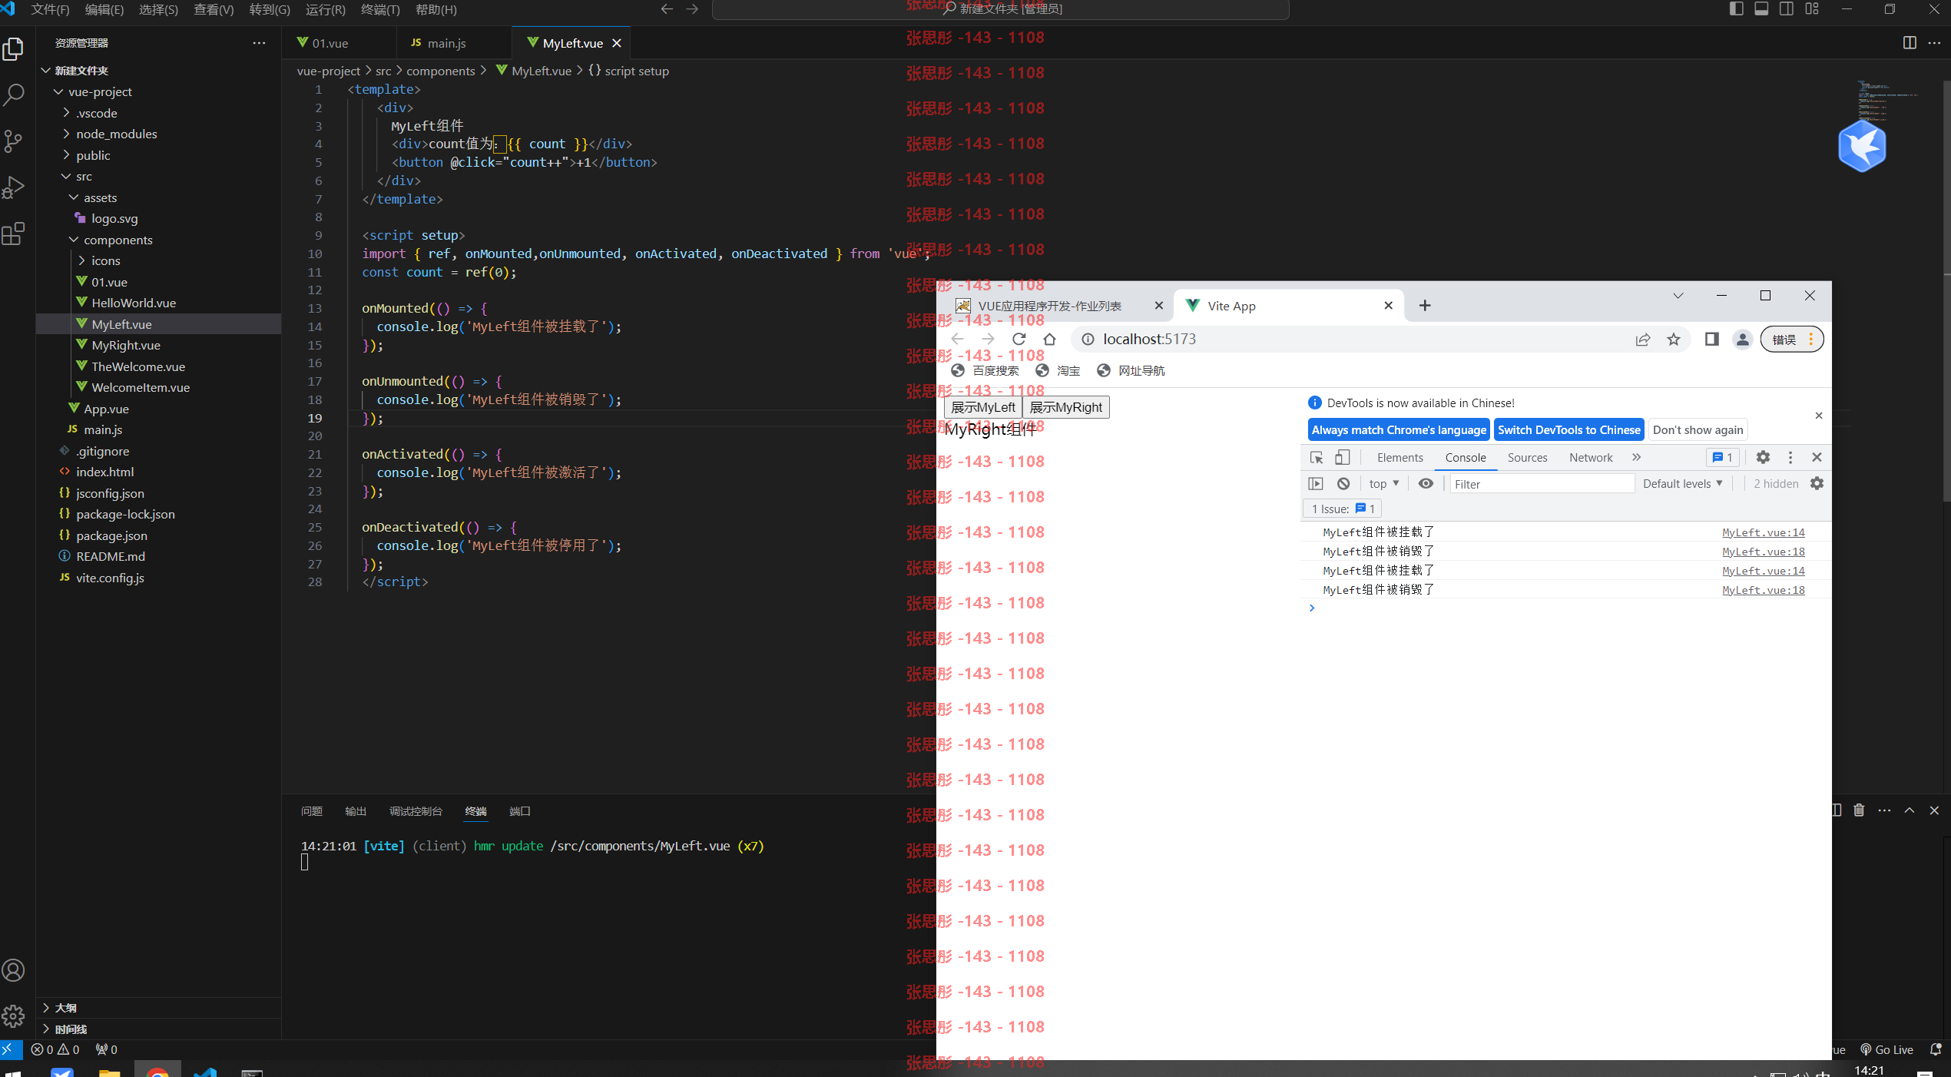Go to Chrome home page

(x=1050, y=340)
